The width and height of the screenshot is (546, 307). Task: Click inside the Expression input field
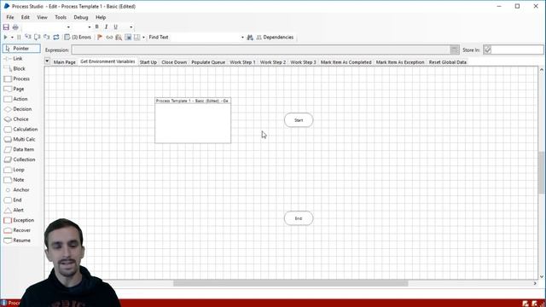click(x=260, y=49)
